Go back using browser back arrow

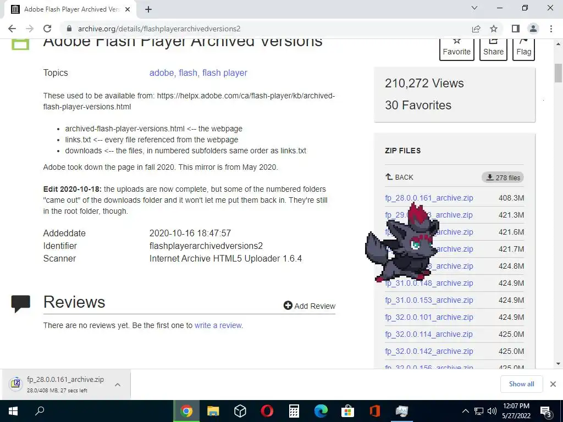pos(12,29)
